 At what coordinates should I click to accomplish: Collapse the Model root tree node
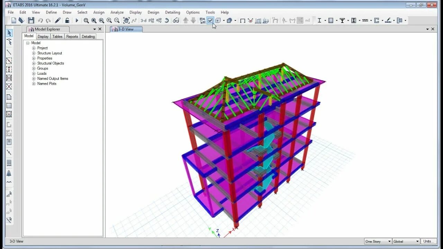[28, 43]
